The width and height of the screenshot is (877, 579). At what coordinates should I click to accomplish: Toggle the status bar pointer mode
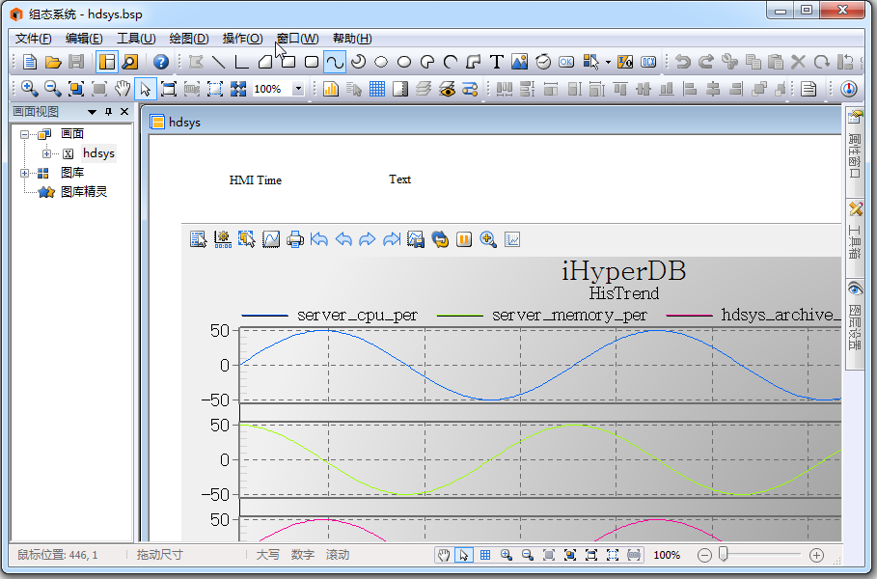point(464,555)
